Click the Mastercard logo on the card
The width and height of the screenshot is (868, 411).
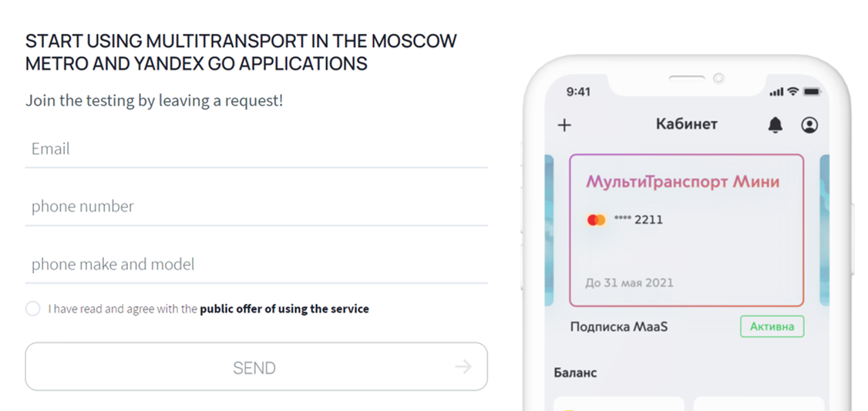596,220
